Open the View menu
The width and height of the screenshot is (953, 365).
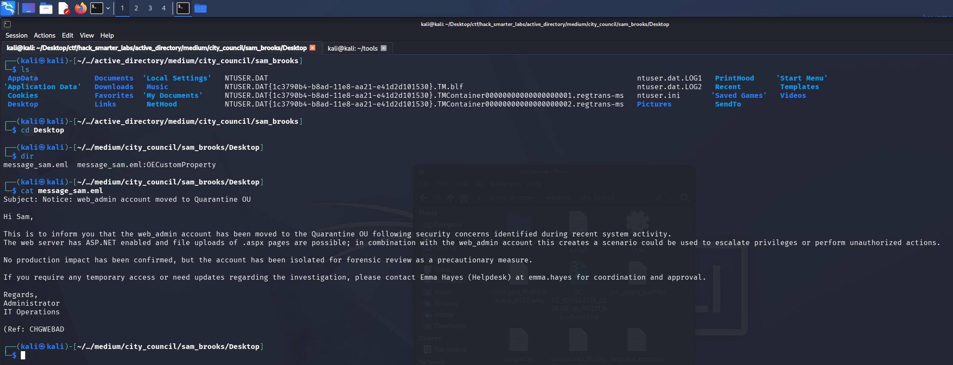pos(87,36)
